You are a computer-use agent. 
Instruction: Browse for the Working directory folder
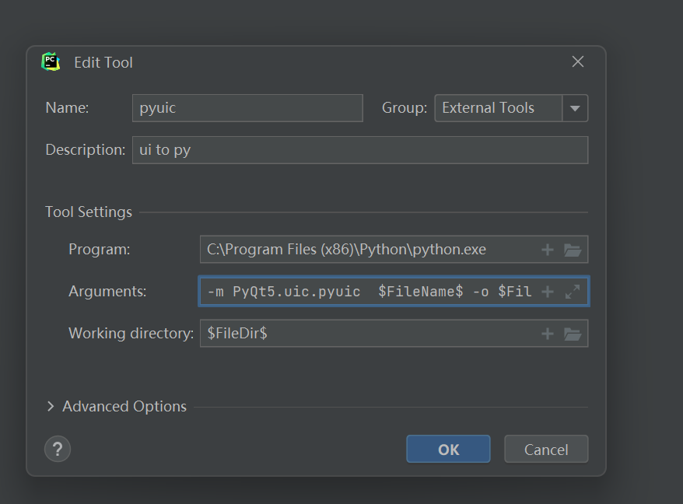pyautogui.click(x=573, y=333)
